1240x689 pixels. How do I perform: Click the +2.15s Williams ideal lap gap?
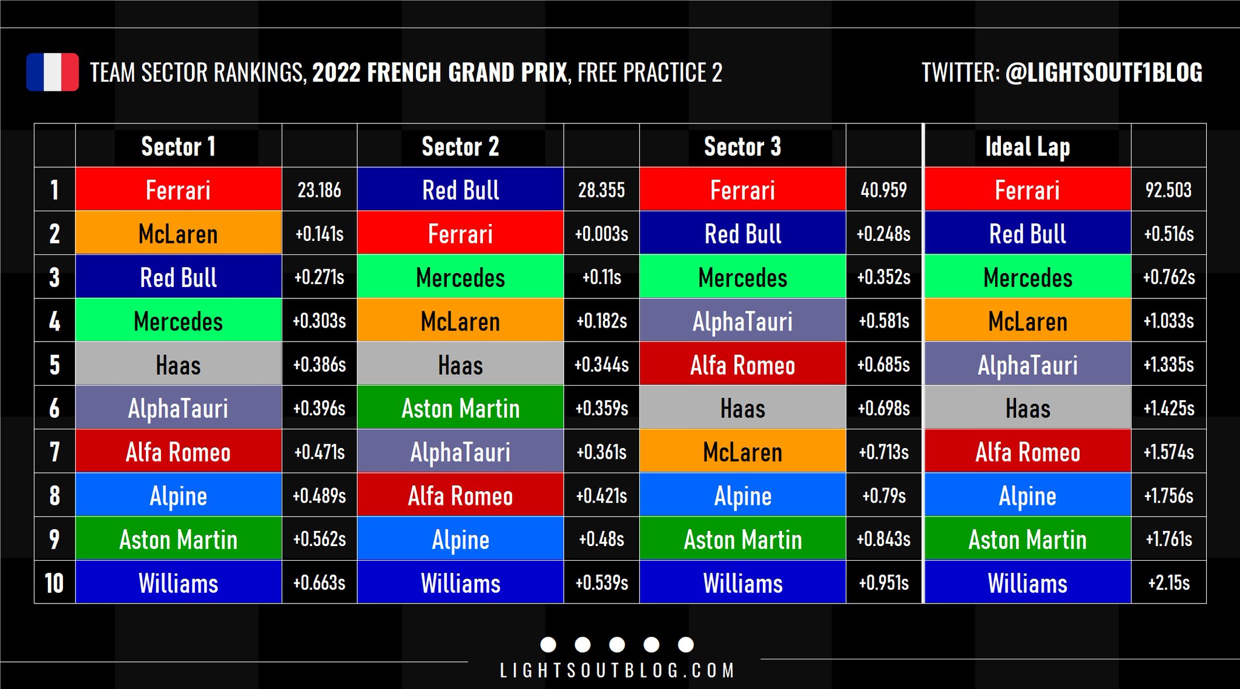coord(1169,583)
